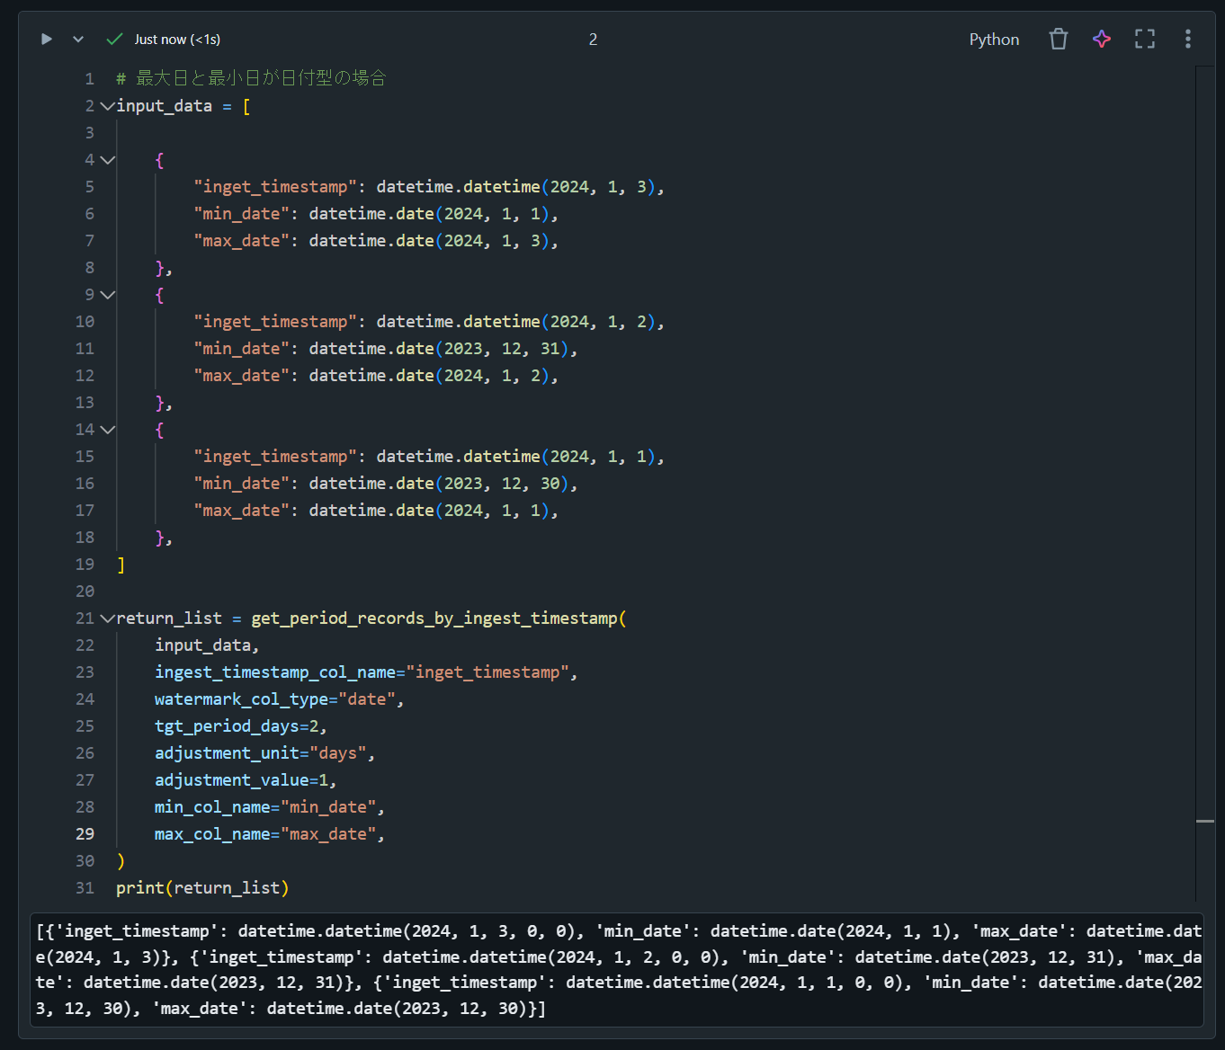Click the green success checkmark status

point(114,40)
